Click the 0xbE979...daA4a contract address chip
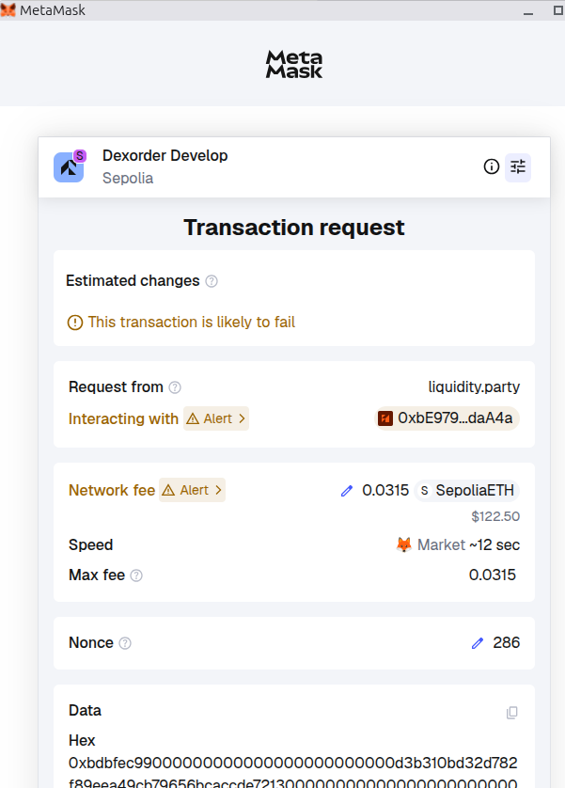The height and width of the screenshot is (788, 565). (447, 418)
